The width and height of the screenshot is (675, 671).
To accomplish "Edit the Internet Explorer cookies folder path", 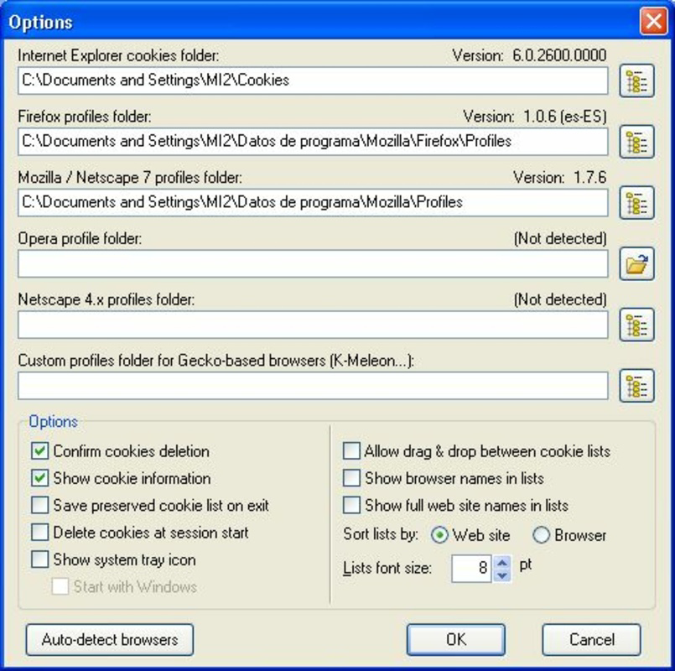I will (313, 81).
